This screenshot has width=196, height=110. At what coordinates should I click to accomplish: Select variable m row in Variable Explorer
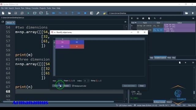click(x=163, y=26)
